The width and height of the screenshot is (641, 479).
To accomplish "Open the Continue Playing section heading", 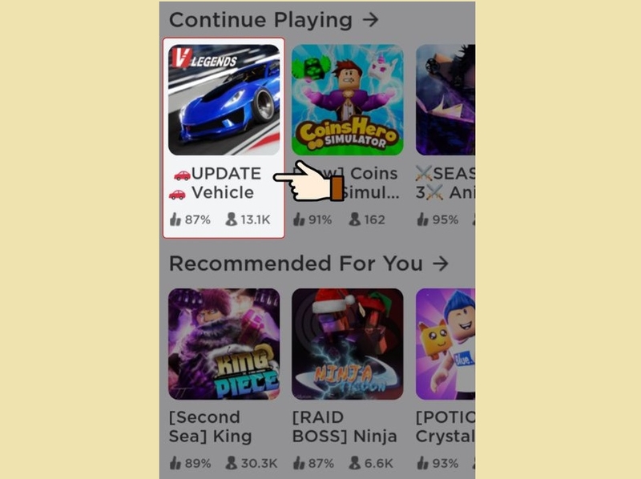I will pos(260,20).
